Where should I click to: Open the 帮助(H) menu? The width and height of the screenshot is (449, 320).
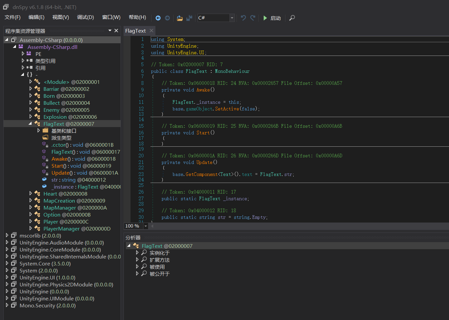[x=137, y=17]
